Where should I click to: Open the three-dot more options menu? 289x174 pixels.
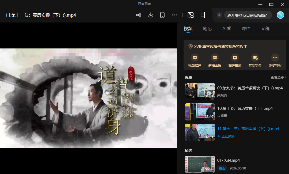(174, 15)
